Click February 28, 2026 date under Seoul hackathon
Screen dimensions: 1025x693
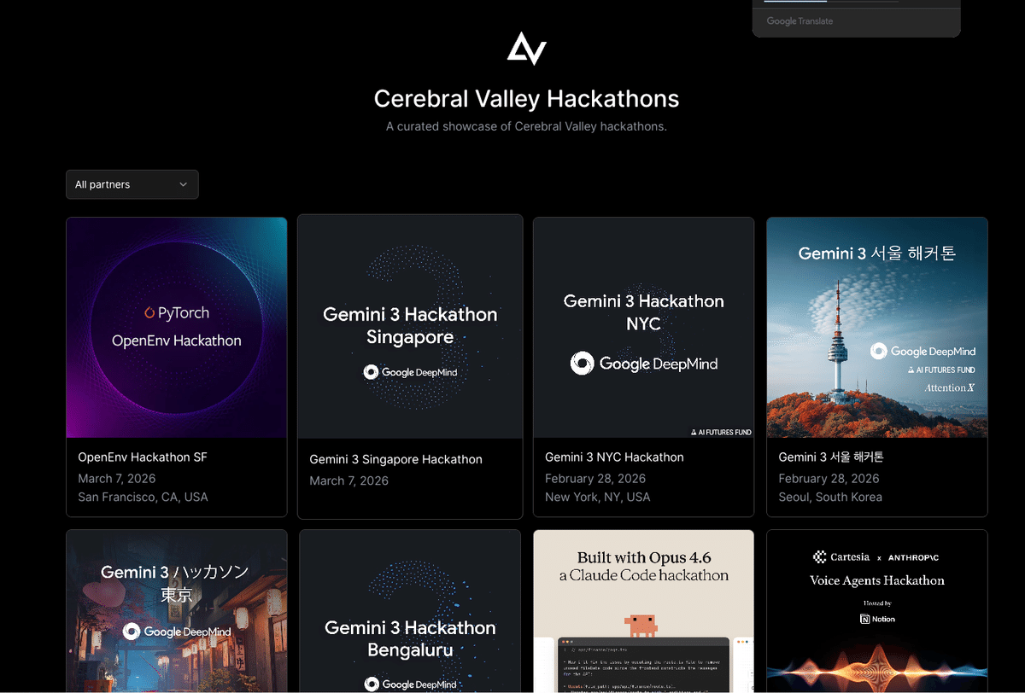point(829,478)
